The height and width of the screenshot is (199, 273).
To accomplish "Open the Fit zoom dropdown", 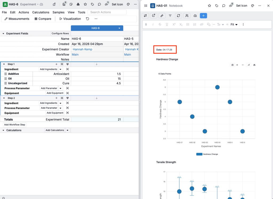I will (234, 25).
